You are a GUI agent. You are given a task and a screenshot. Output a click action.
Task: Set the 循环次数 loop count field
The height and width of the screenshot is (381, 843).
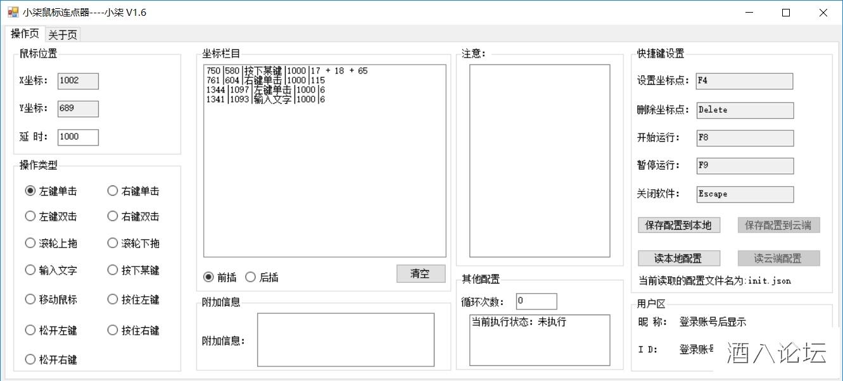tap(535, 301)
